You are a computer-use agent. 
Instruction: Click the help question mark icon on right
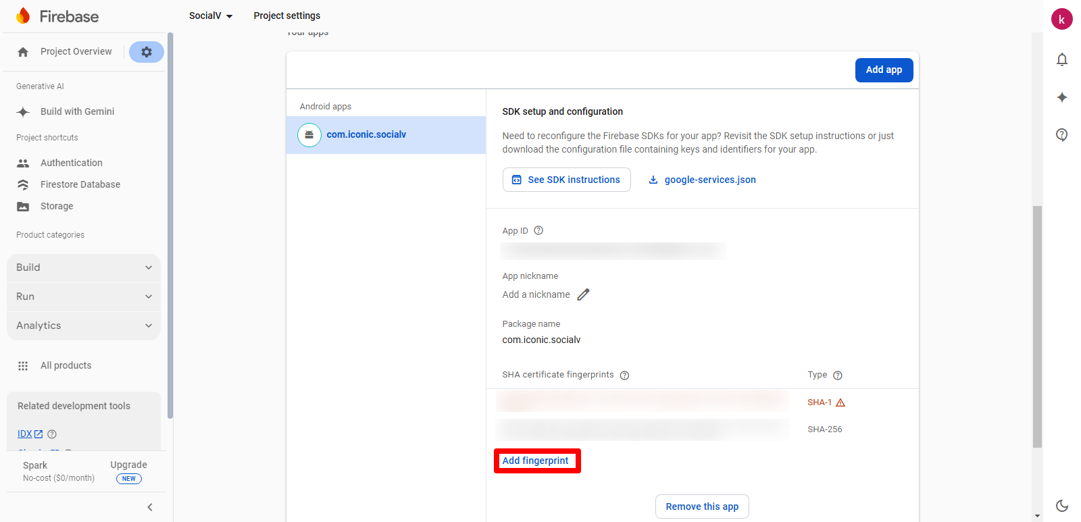pos(1061,134)
